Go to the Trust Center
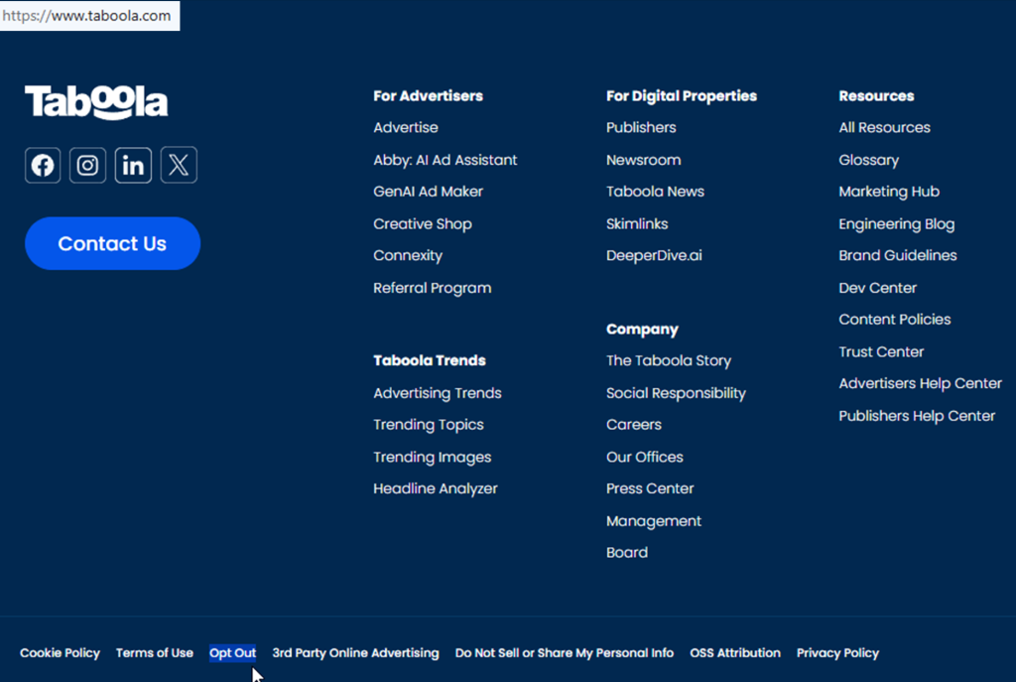This screenshot has height=682, width=1016. [881, 351]
